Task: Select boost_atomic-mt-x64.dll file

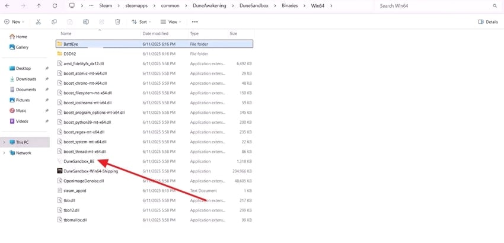Action: point(155,73)
